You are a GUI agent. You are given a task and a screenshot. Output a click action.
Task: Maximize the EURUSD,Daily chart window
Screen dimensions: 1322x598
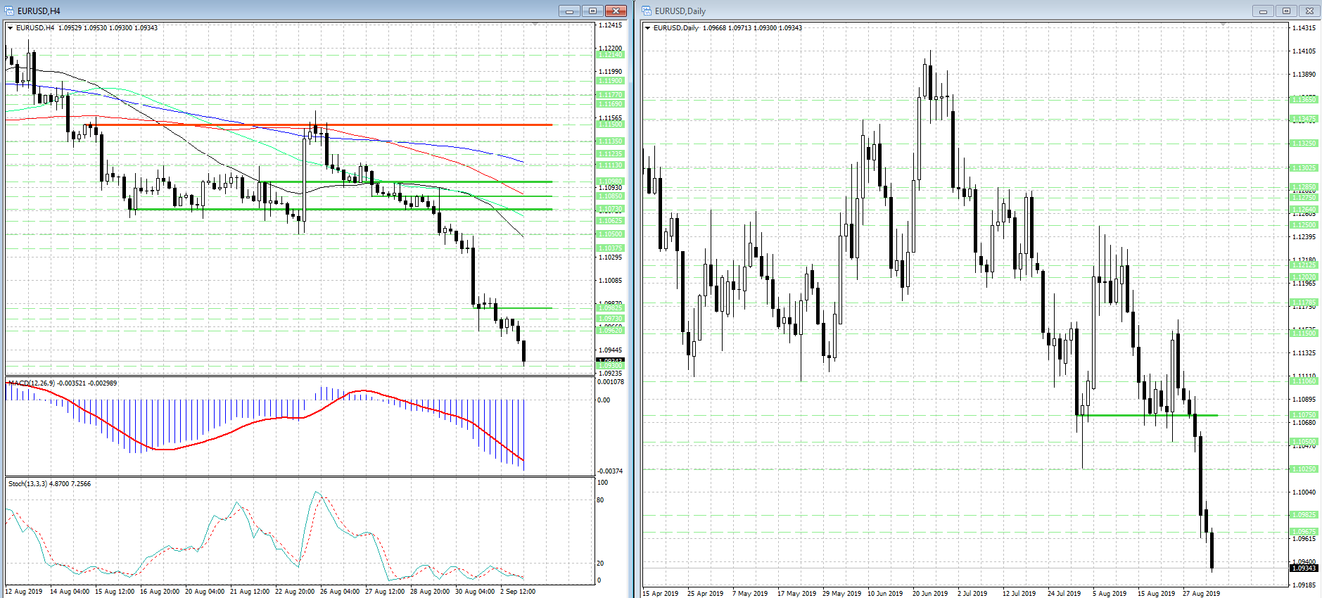click(1286, 11)
